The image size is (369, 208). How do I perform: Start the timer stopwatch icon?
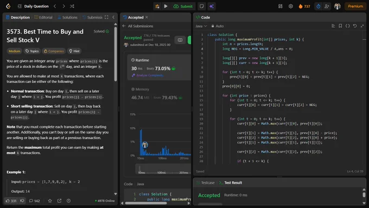[318, 7]
